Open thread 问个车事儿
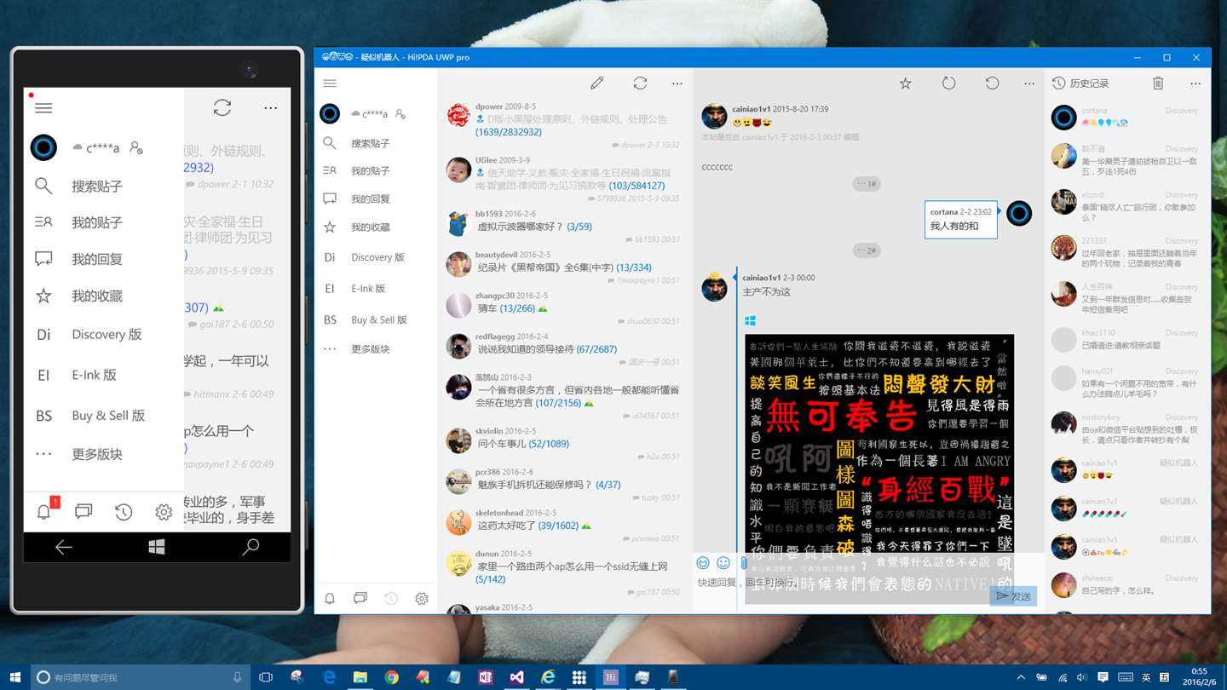The image size is (1227, 690). click(501, 444)
